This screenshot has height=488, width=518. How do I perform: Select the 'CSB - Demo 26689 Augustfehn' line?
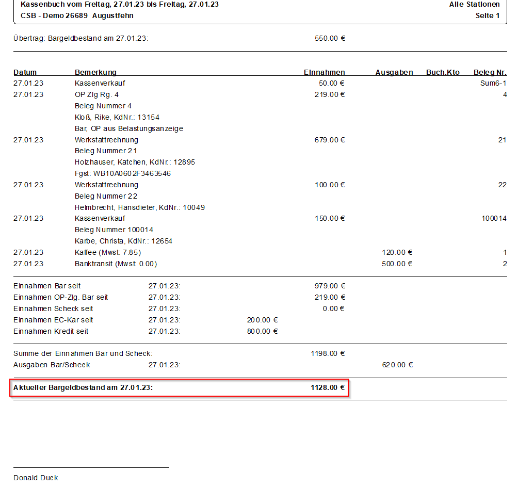point(77,15)
